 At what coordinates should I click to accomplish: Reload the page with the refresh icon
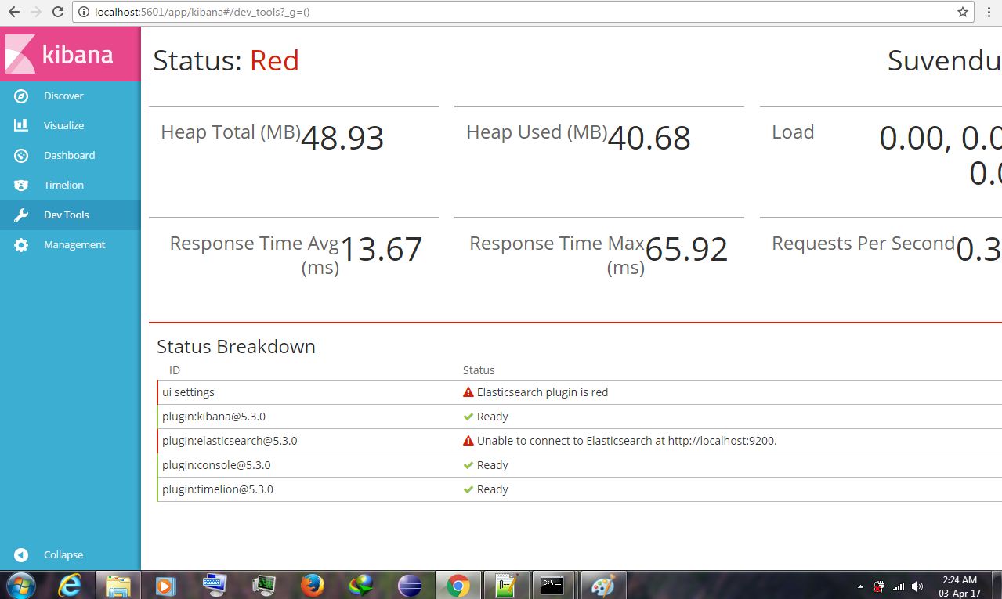tap(58, 12)
